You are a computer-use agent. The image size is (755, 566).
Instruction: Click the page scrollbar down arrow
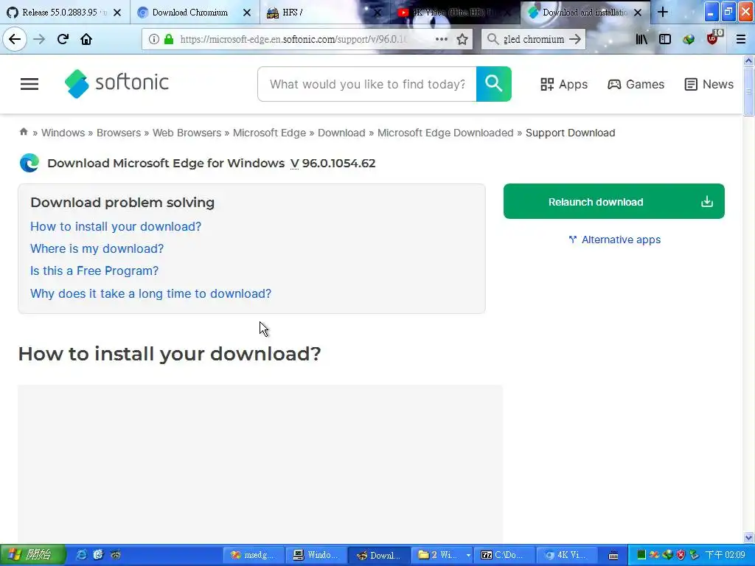point(748,537)
